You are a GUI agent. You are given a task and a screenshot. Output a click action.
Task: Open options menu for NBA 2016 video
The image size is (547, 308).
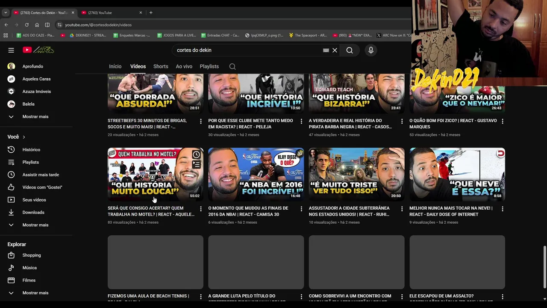pos(301,209)
